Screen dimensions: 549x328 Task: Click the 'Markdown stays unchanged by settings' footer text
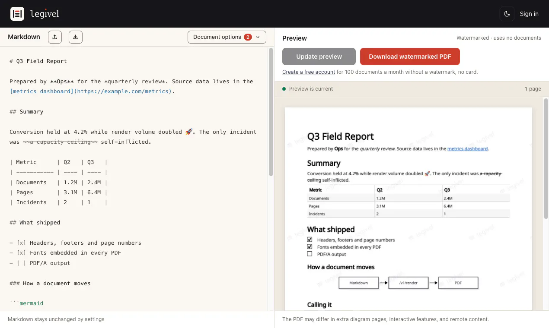point(56,319)
